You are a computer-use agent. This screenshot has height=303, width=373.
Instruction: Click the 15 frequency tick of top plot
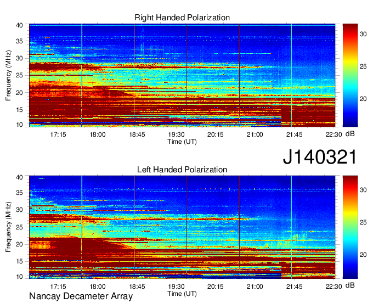[19, 110]
